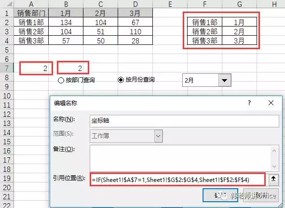Click inside the 备注 comment text area
285x208 pixels.
(180, 158)
